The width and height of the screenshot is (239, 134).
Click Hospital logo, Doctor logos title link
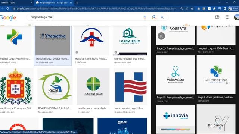tap(52, 59)
